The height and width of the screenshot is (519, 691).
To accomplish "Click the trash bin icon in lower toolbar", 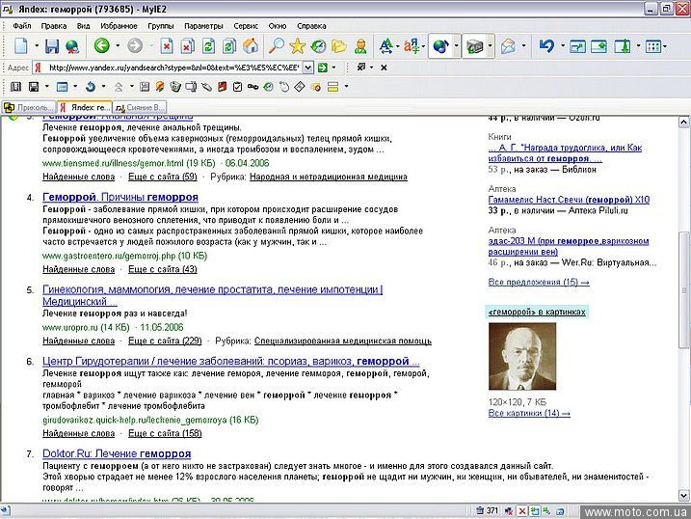I will [175, 87].
